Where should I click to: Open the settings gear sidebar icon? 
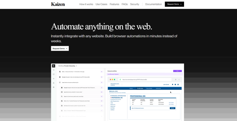coord(53,87)
